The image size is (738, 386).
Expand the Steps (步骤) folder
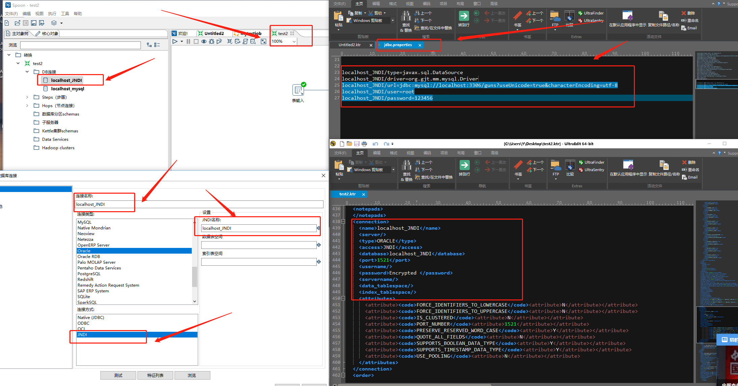tap(27, 97)
